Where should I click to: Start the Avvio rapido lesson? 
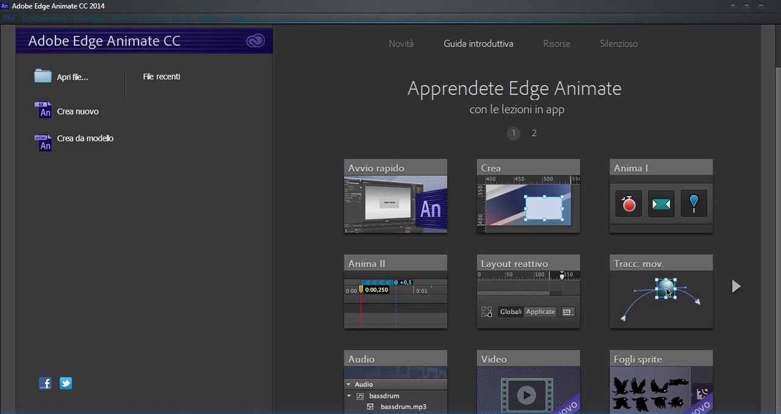[x=395, y=196]
